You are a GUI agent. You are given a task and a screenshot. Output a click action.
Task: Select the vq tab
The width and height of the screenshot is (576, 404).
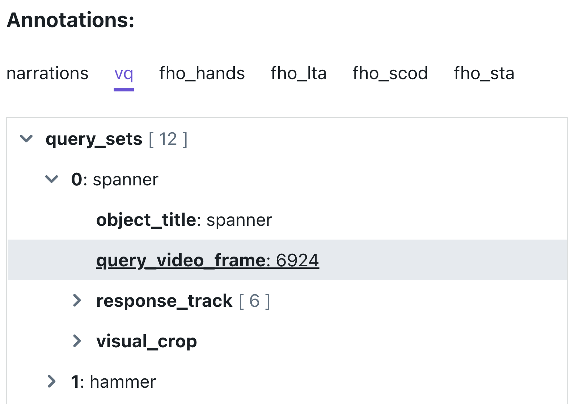(x=124, y=74)
